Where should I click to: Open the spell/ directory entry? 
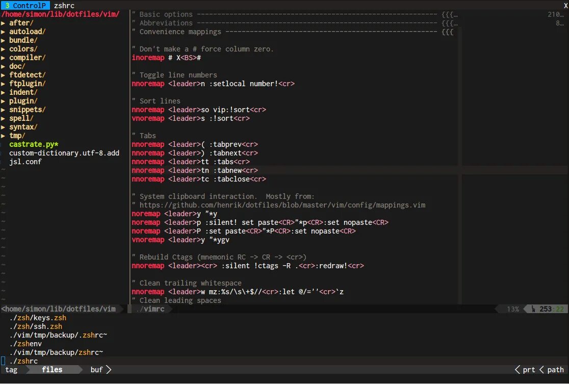[x=21, y=118]
